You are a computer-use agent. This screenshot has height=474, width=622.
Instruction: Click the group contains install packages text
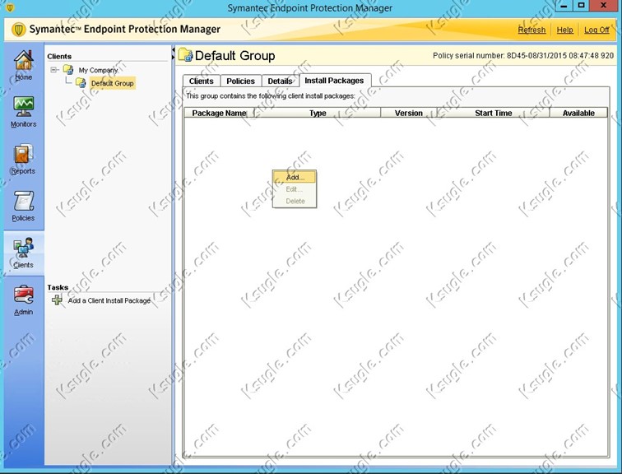[x=271, y=96]
